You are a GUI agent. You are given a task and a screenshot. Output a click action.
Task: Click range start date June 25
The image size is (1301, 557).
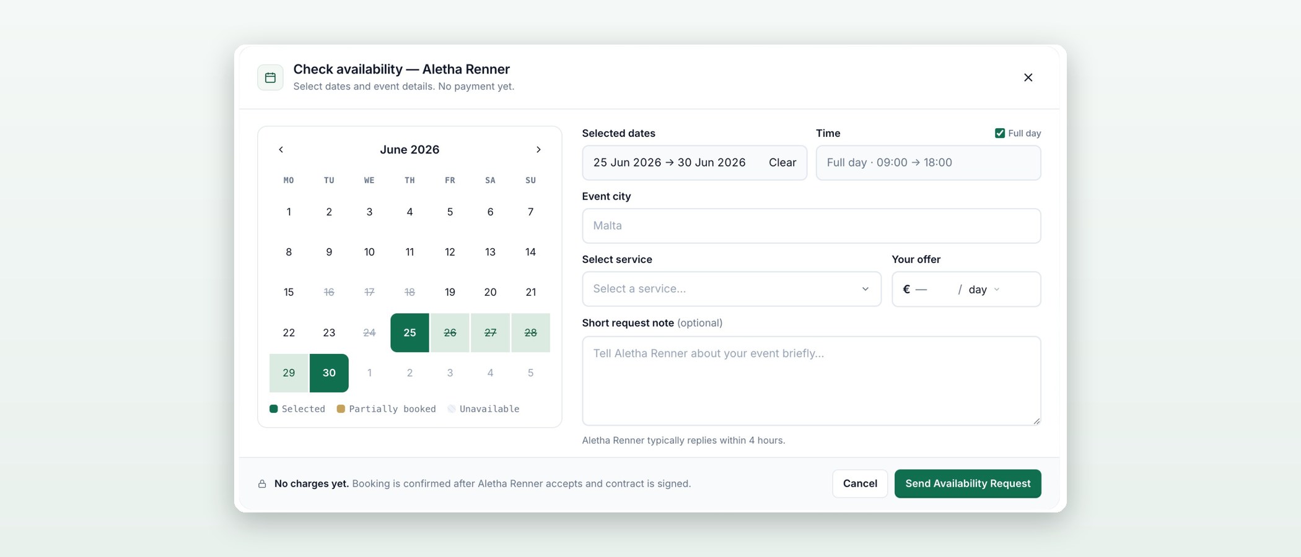[x=410, y=332]
